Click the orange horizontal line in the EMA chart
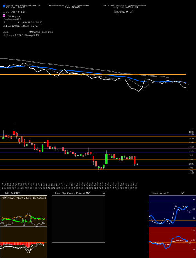Screen dimensions: 196x258 coord(93,74)
